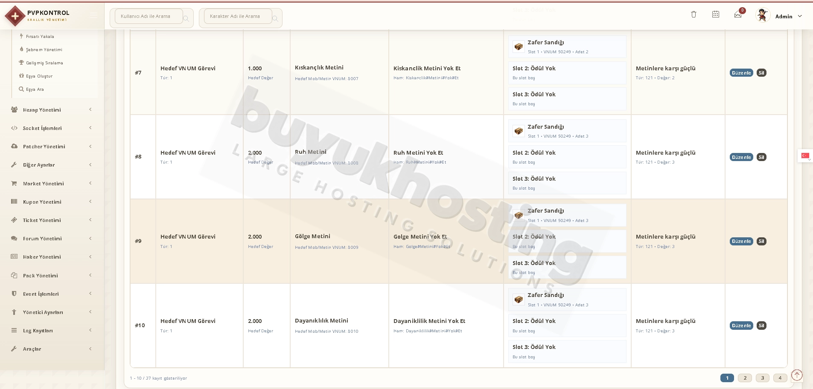Click the Ticket Yönetimi ticket icon

click(14, 220)
